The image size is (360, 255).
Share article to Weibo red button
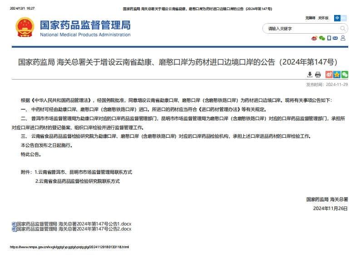329,75
